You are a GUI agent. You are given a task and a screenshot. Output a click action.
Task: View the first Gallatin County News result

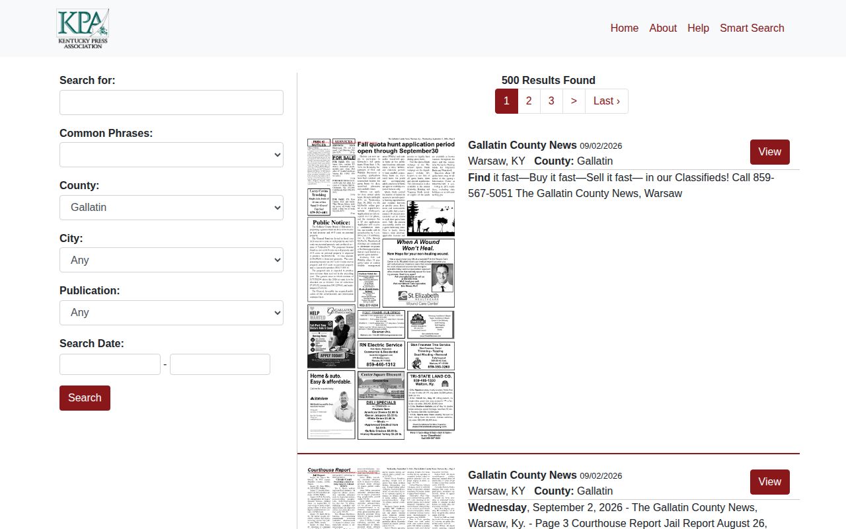770,152
